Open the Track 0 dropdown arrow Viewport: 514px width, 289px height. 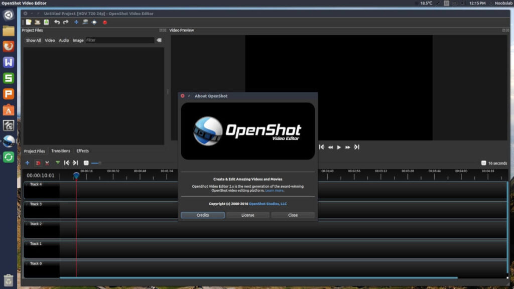27,263
